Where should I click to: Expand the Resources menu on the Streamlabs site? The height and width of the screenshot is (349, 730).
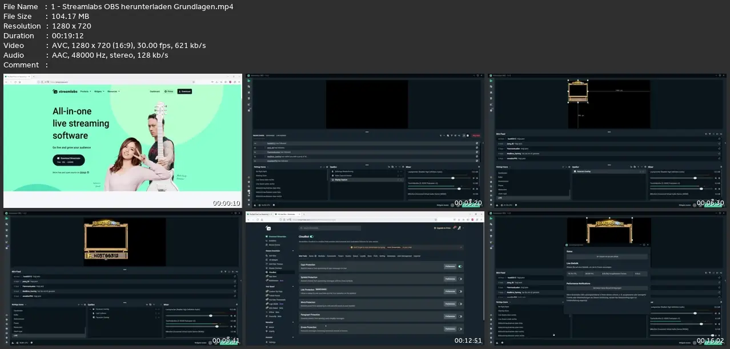coord(114,91)
